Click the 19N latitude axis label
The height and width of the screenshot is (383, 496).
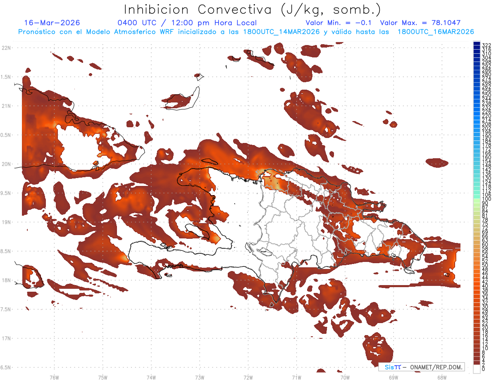pos(7,222)
